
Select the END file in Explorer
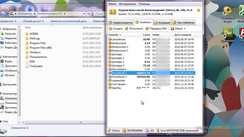(x=30, y=62)
